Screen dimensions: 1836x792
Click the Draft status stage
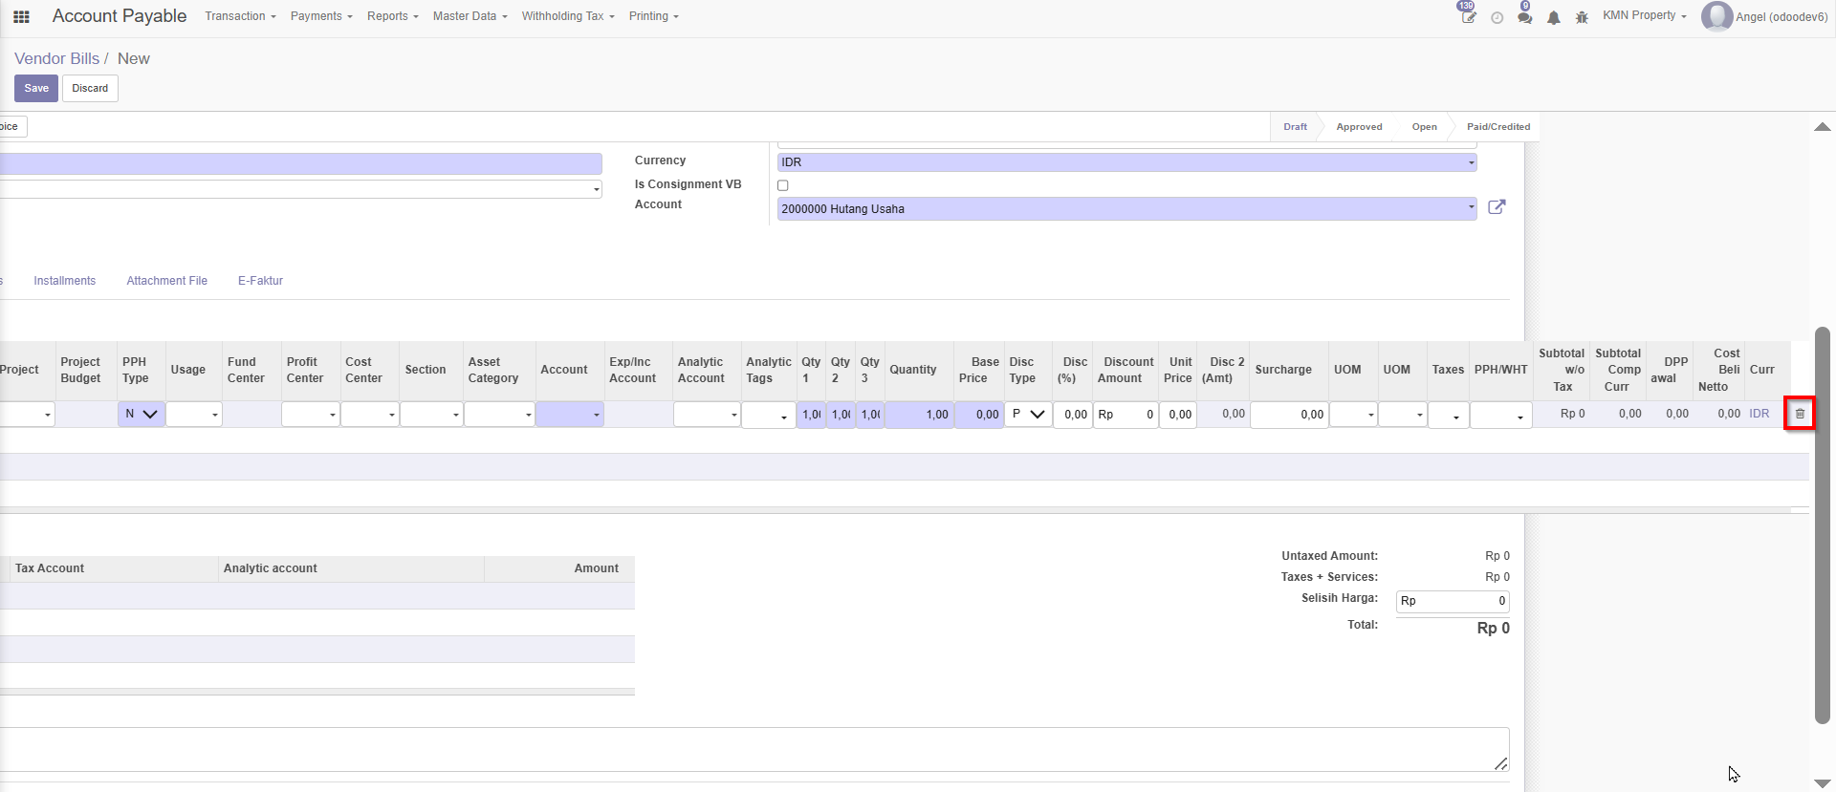click(1295, 126)
